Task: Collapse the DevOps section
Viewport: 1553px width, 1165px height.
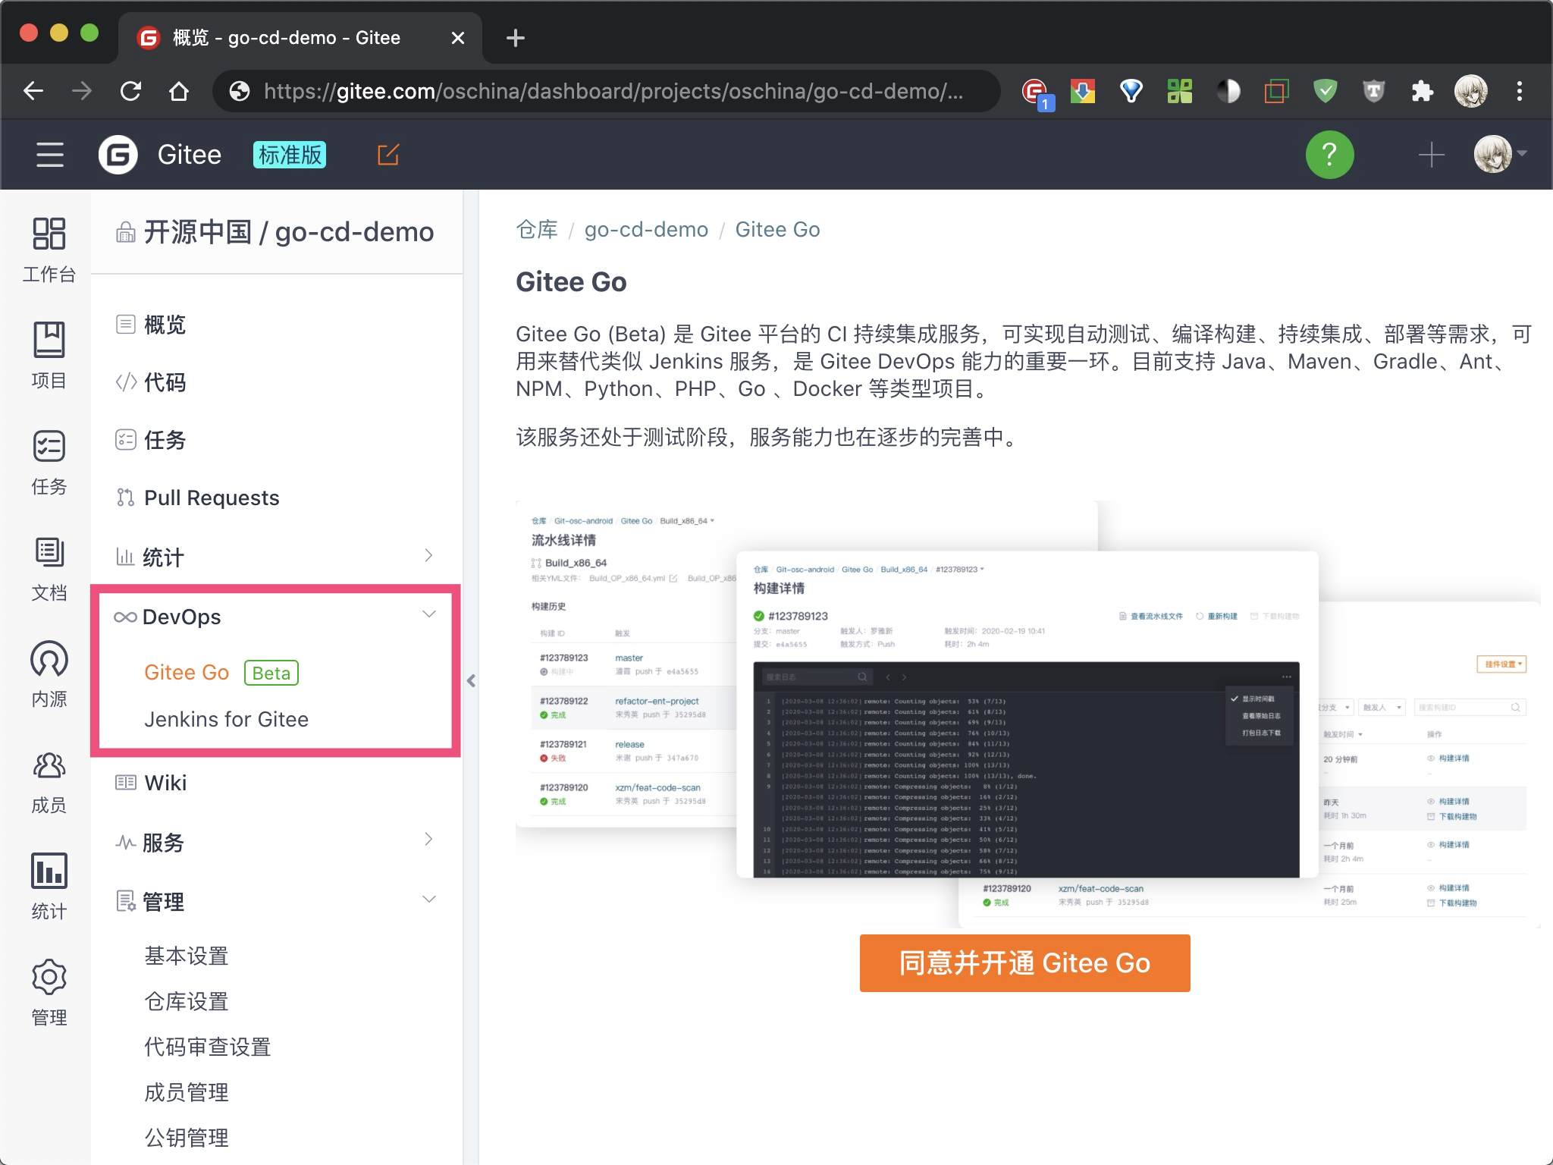Action: (x=430, y=614)
